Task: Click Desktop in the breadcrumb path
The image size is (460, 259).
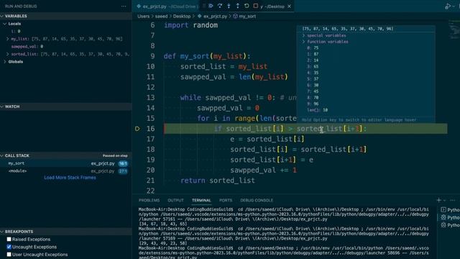Action: [x=182, y=16]
